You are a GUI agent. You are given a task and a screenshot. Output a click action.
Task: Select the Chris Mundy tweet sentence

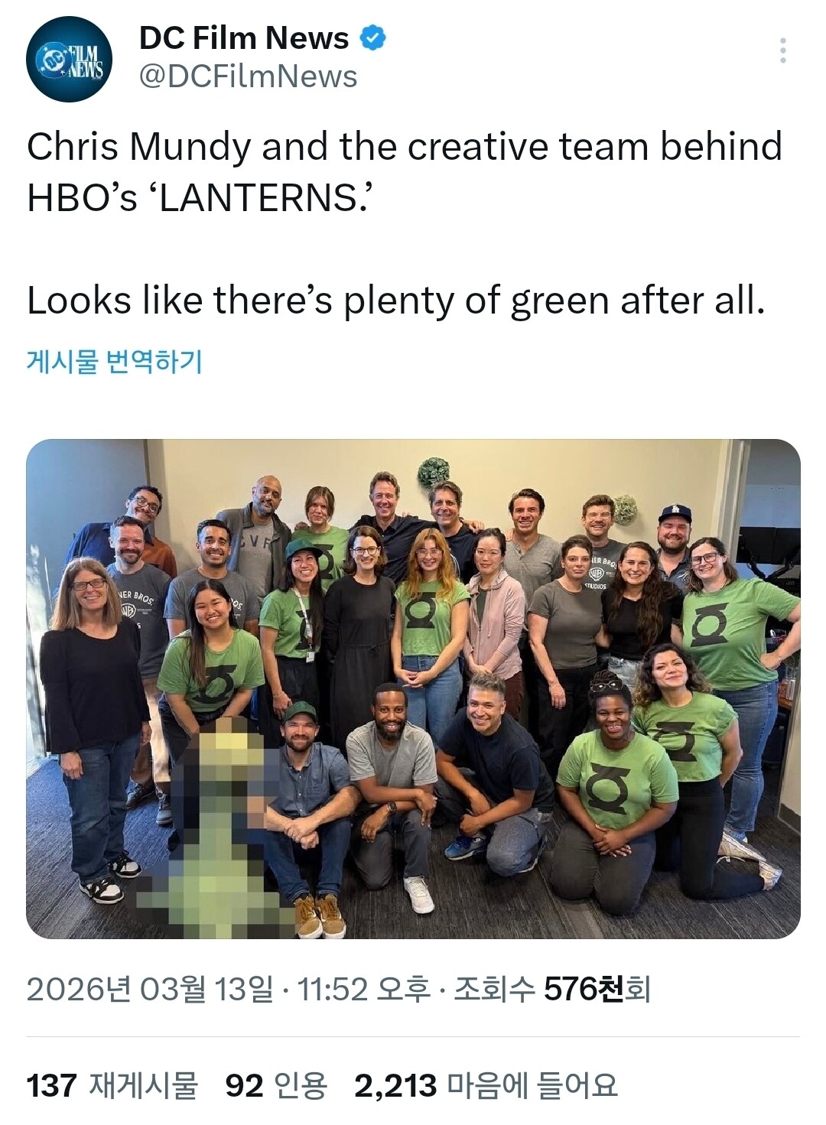405,172
